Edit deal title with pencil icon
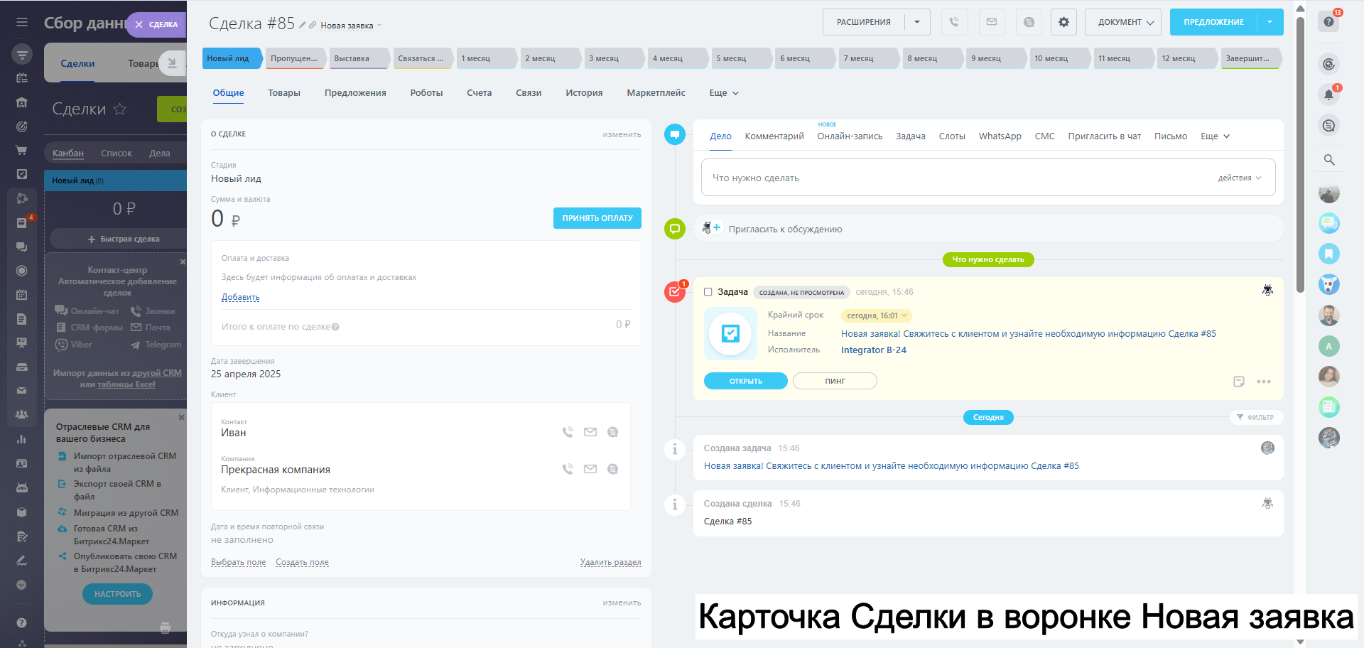The height and width of the screenshot is (648, 1364). point(302,25)
